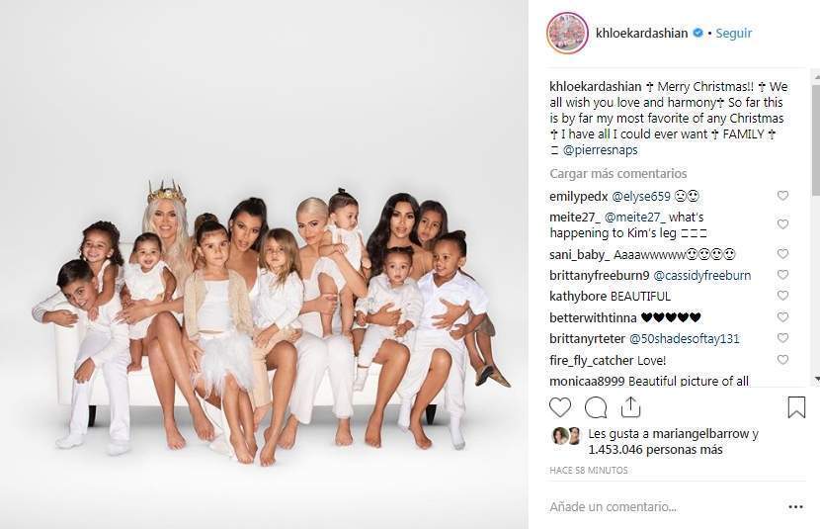This screenshot has width=820, height=529.
Task: Follow the account via Seguir
Action: [x=734, y=33]
